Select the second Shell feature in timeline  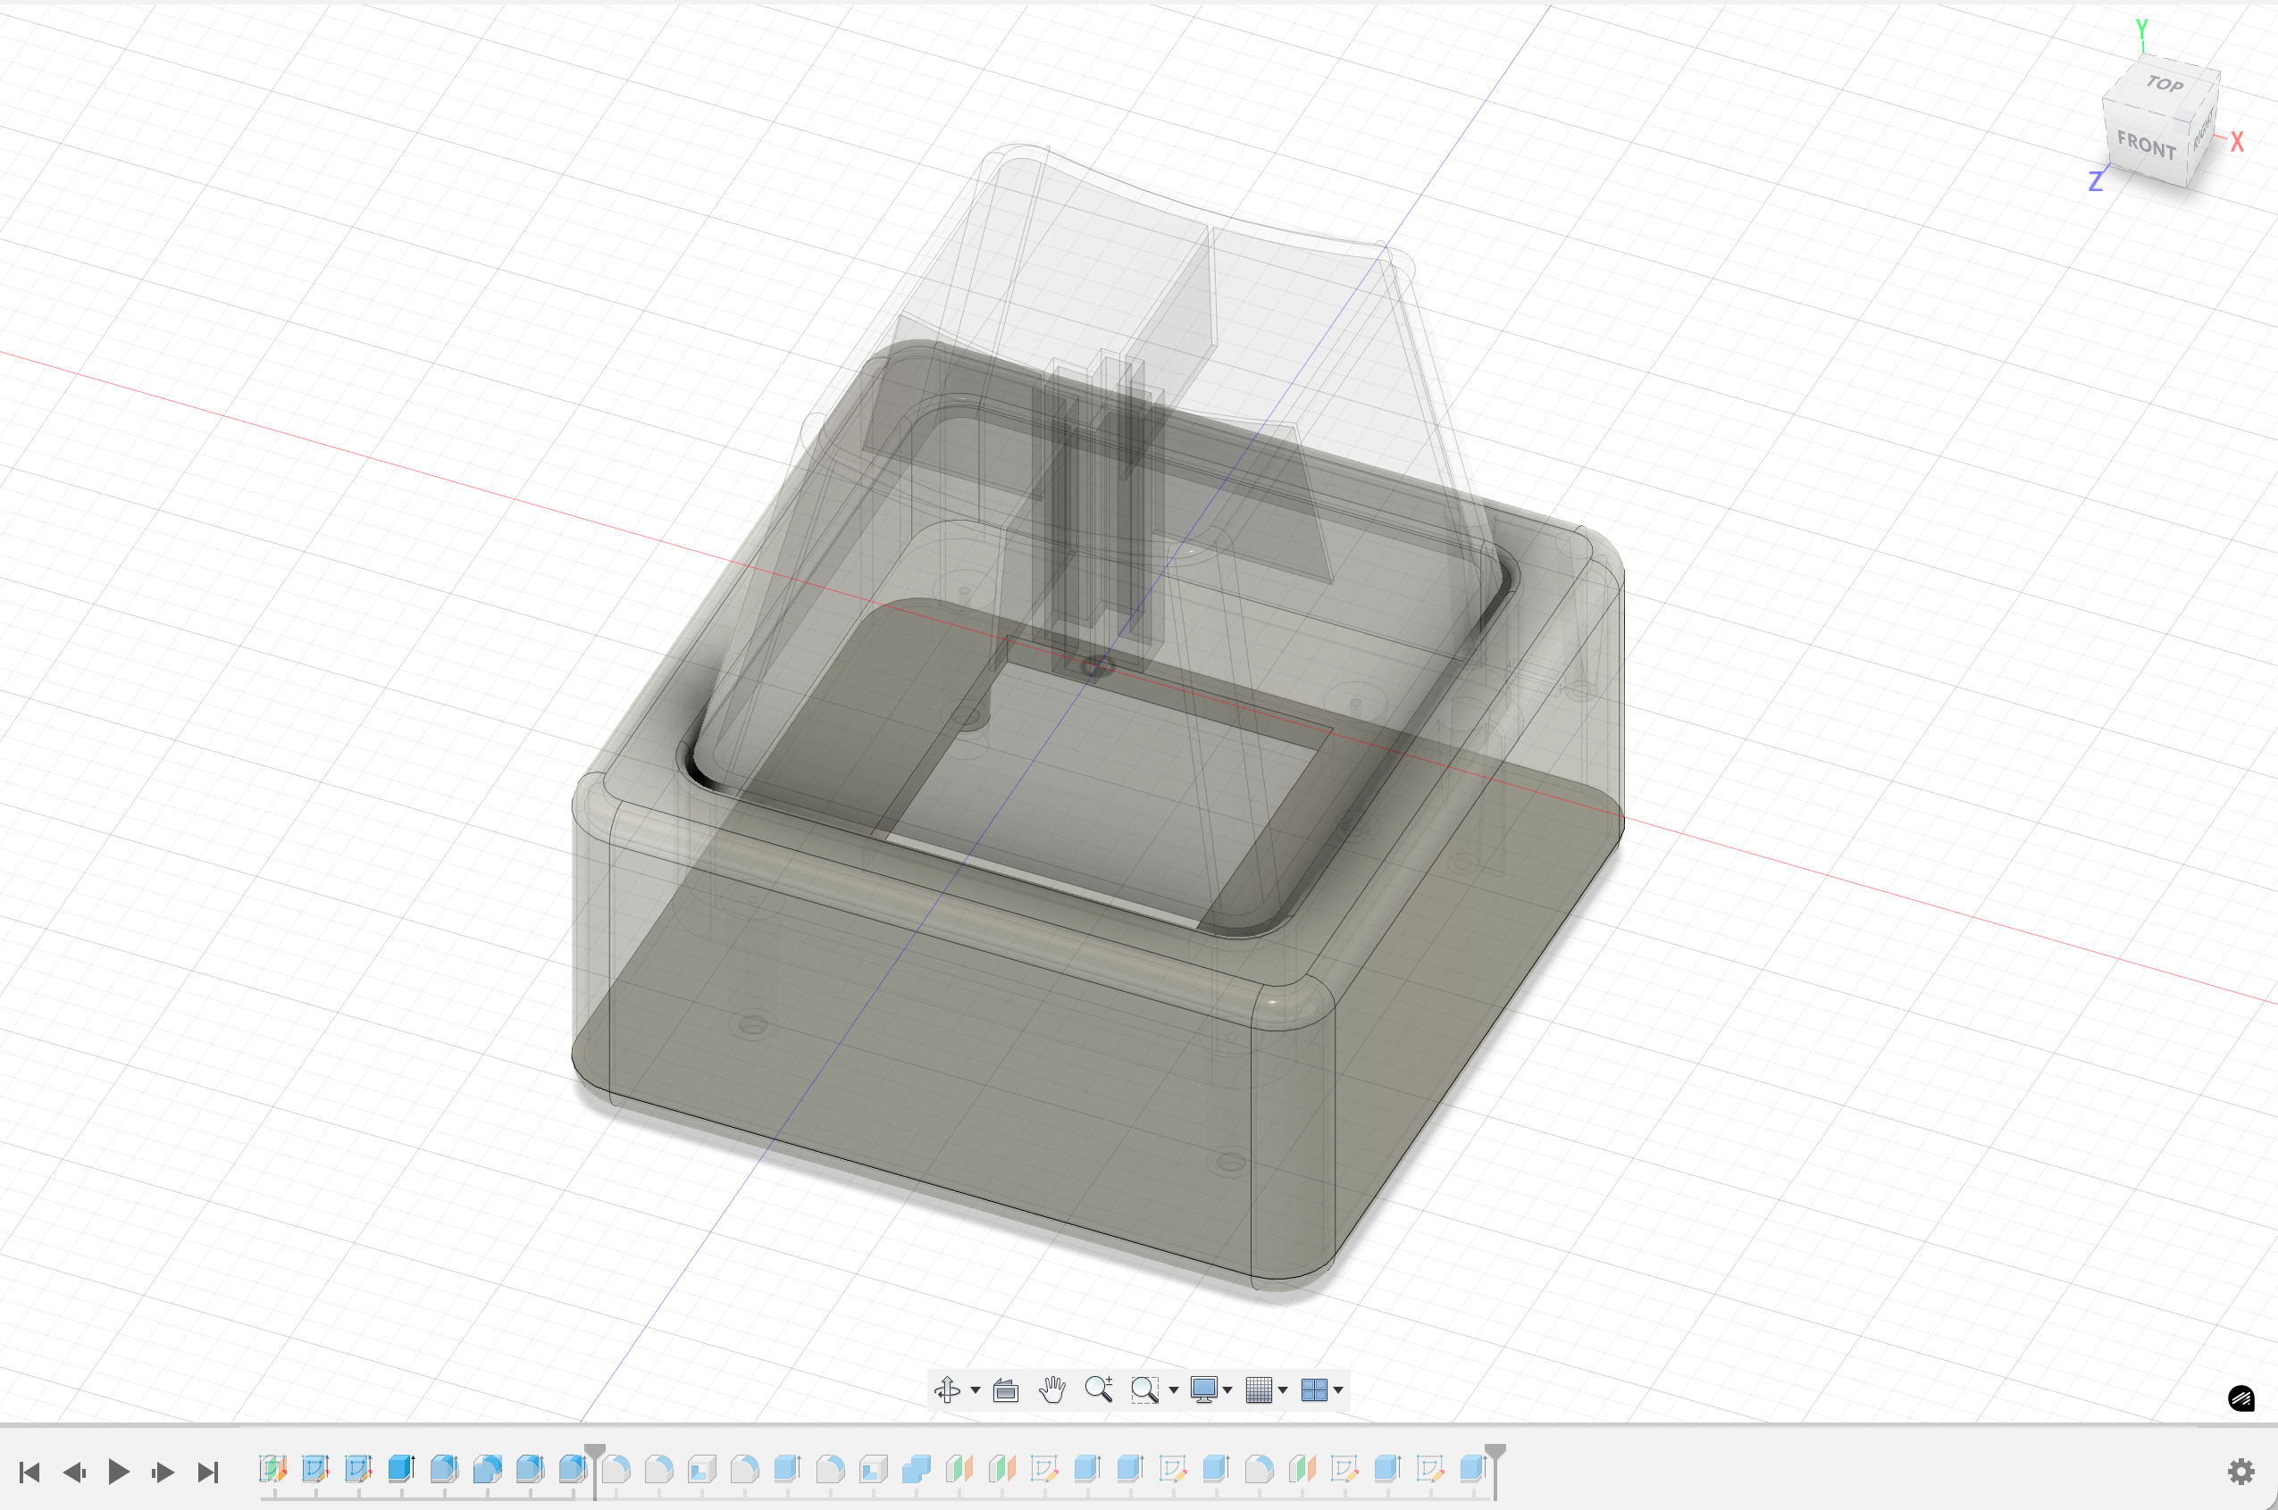click(873, 1469)
